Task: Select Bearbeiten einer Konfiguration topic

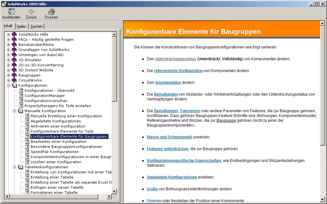Action: click(x=58, y=141)
